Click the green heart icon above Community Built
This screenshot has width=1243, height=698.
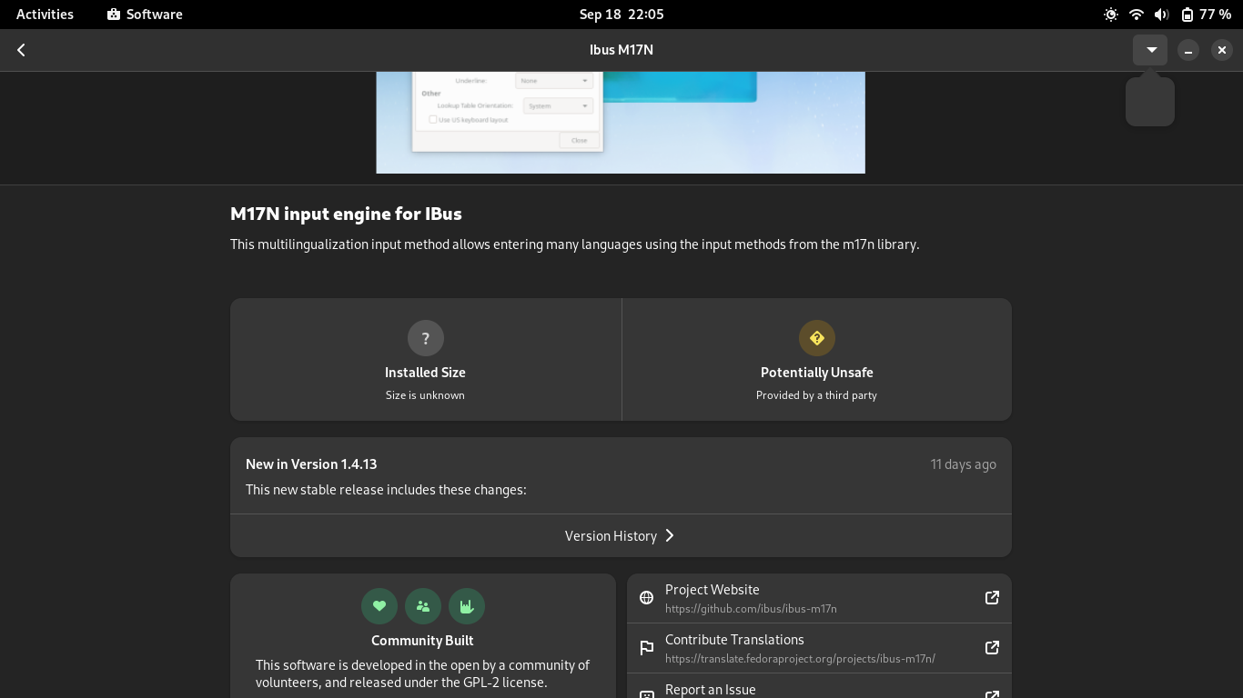pyautogui.click(x=379, y=606)
